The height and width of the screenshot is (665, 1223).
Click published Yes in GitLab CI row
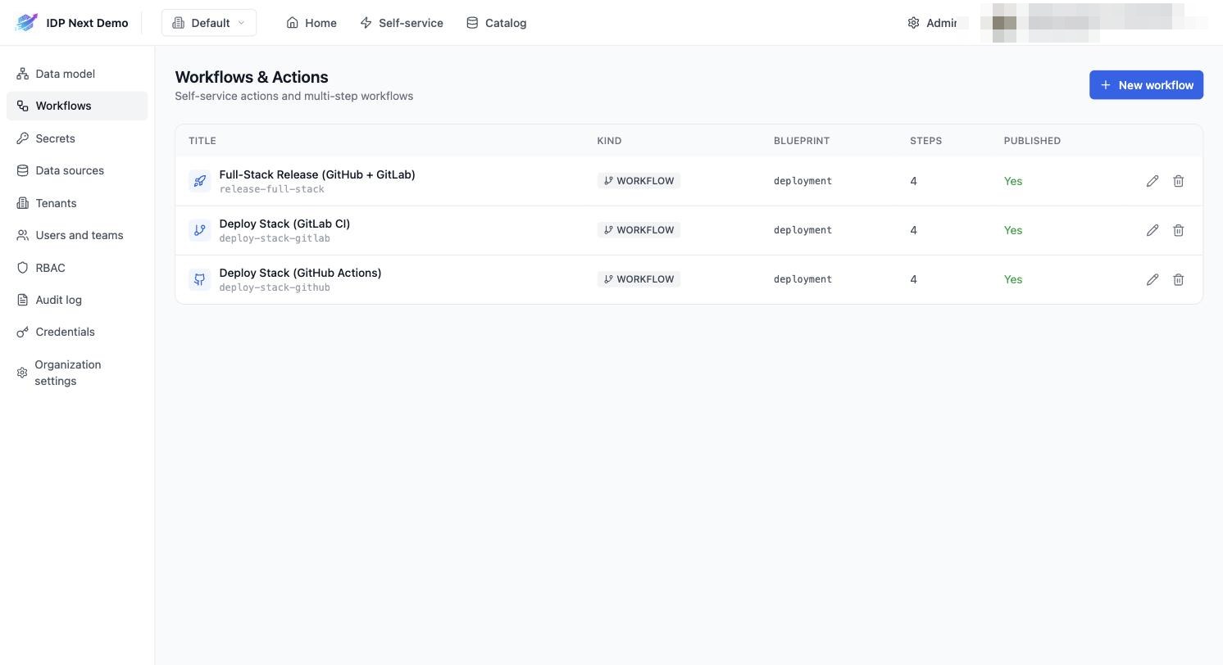pos(1013,230)
